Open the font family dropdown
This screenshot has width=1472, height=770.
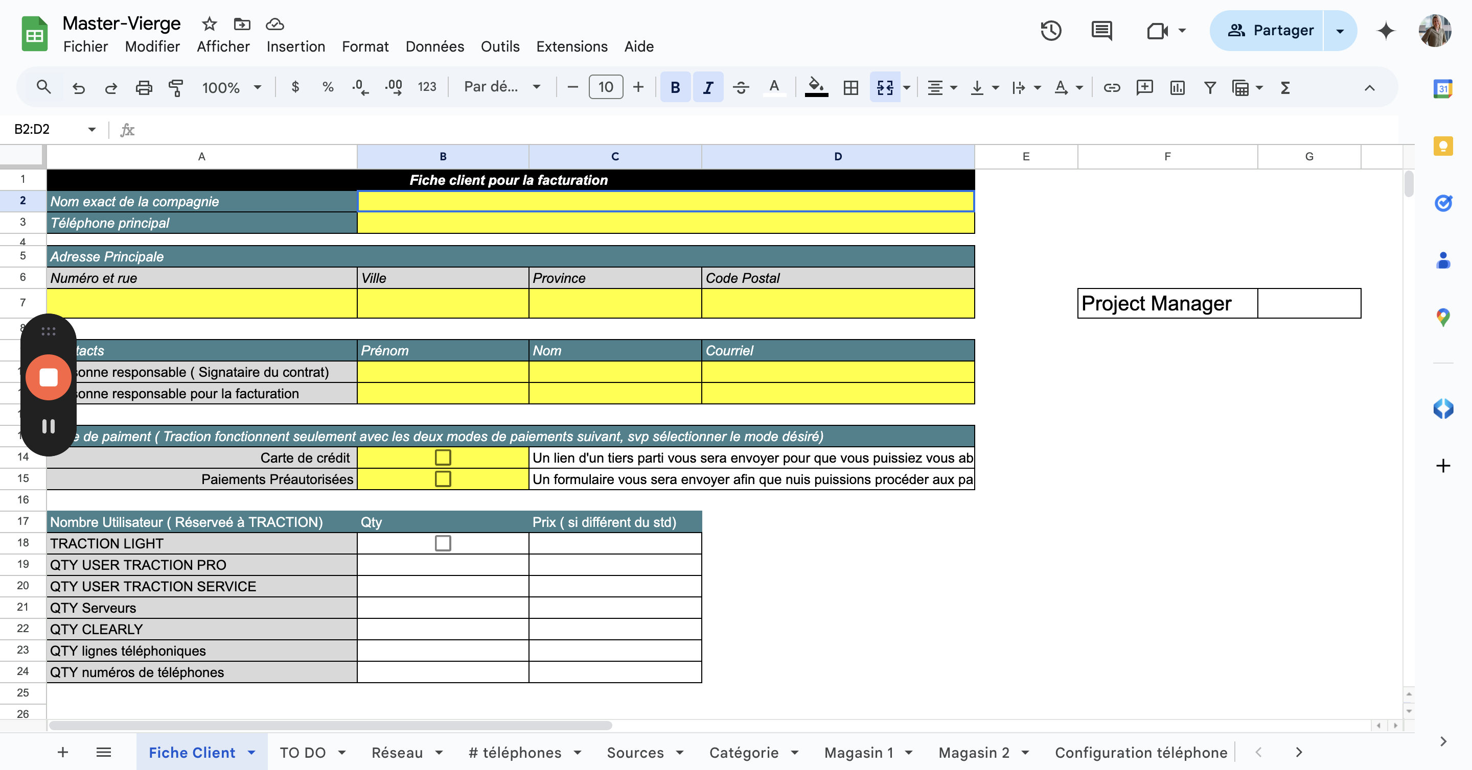(x=502, y=87)
